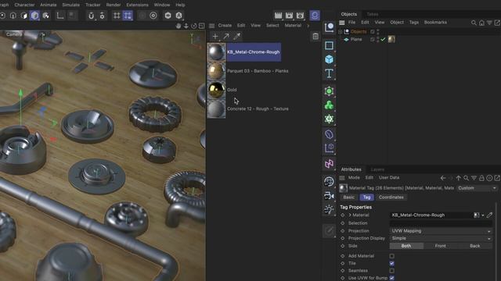
Task: Click the viewport rotate camera icon
Action: pyautogui.click(x=194, y=26)
